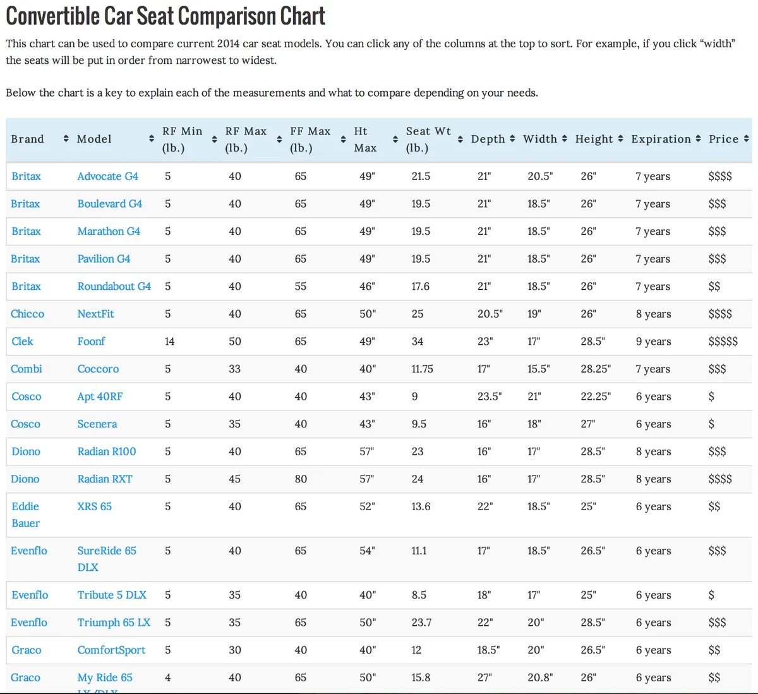Follow the Clek Foonf model link

click(91, 341)
